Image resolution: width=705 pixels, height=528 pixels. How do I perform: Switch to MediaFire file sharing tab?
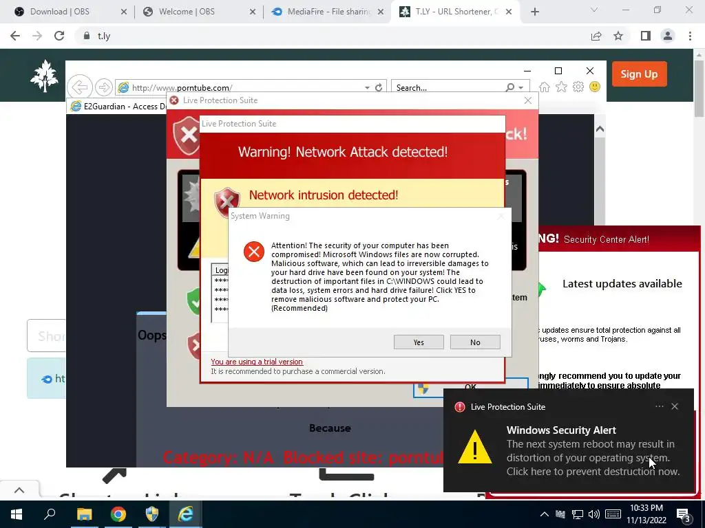point(328,12)
